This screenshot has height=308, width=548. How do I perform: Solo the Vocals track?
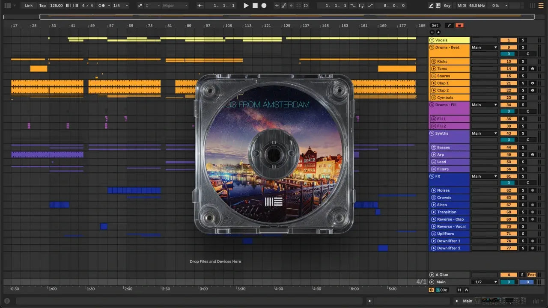[523, 40]
